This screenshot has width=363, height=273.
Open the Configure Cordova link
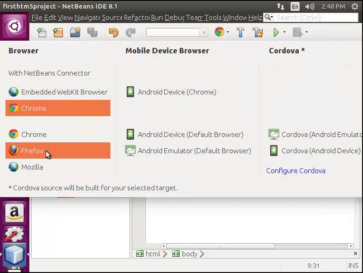click(296, 170)
